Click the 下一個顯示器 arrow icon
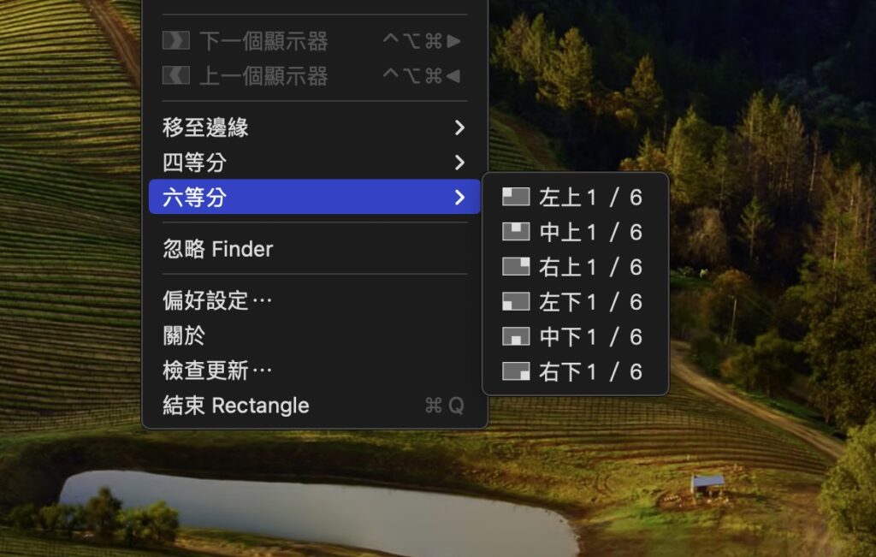The image size is (876, 557). coord(176,41)
